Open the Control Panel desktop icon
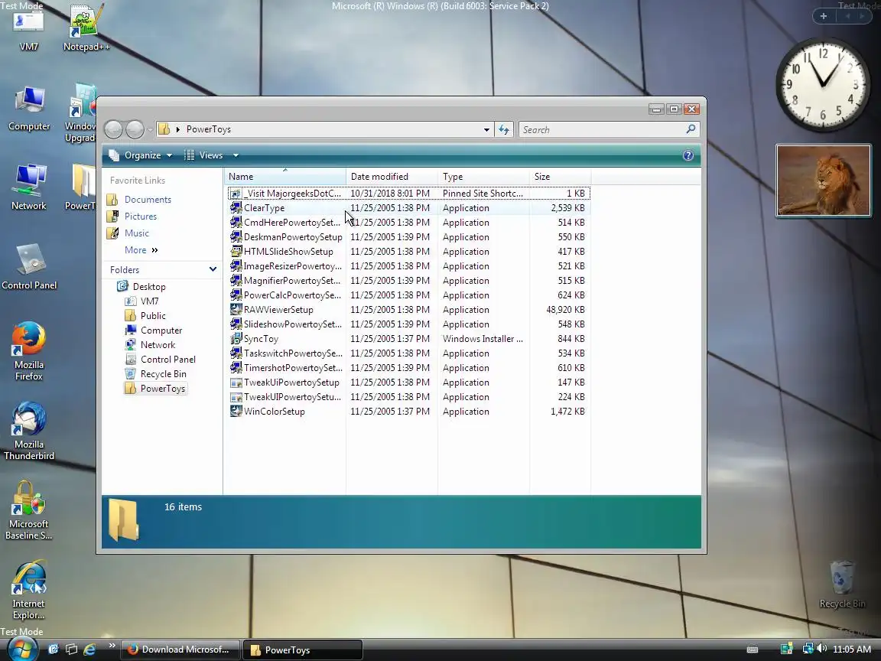Image resolution: width=881 pixels, height=661 pixels. pos(29,266)
